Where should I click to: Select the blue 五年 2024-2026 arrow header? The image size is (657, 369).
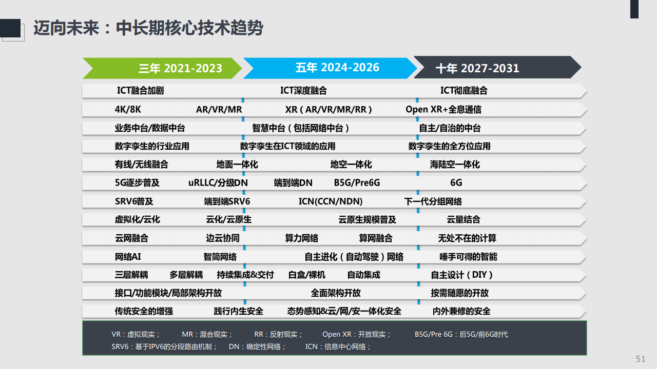click(x=330, y=68)
